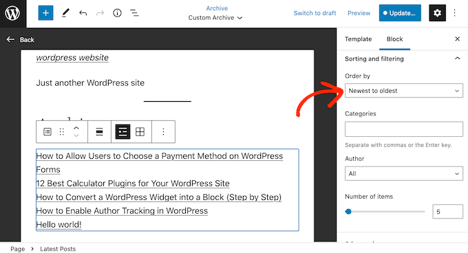
Task: Click the Update button
Action: pyautogui.click(x=400, y=13)
